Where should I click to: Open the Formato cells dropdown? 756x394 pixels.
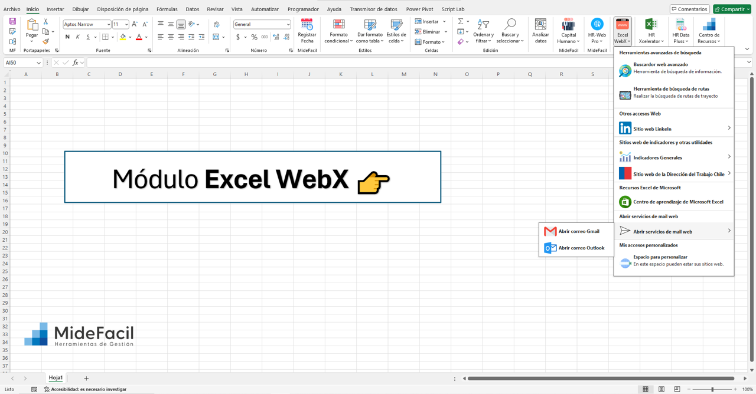[x=430, y=42]
